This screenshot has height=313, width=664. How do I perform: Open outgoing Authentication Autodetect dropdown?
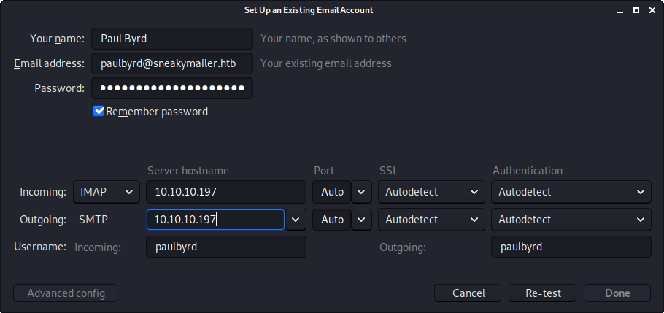click(571, 220)
